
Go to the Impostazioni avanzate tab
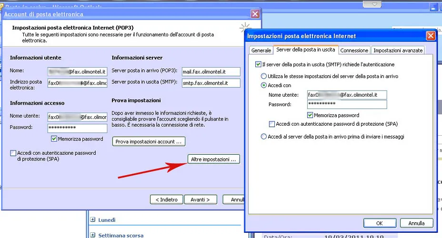click(398, 50)
